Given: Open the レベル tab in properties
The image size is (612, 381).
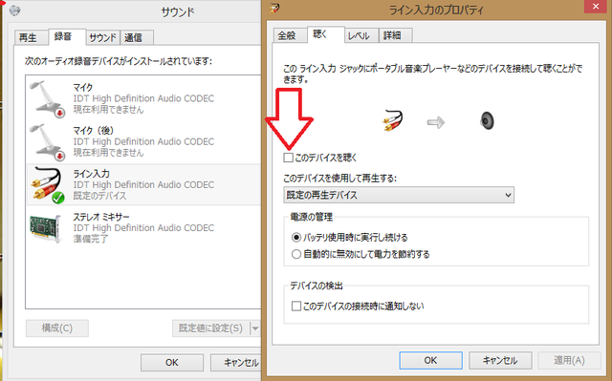Looking at the screenshot, I should [361, 35].
